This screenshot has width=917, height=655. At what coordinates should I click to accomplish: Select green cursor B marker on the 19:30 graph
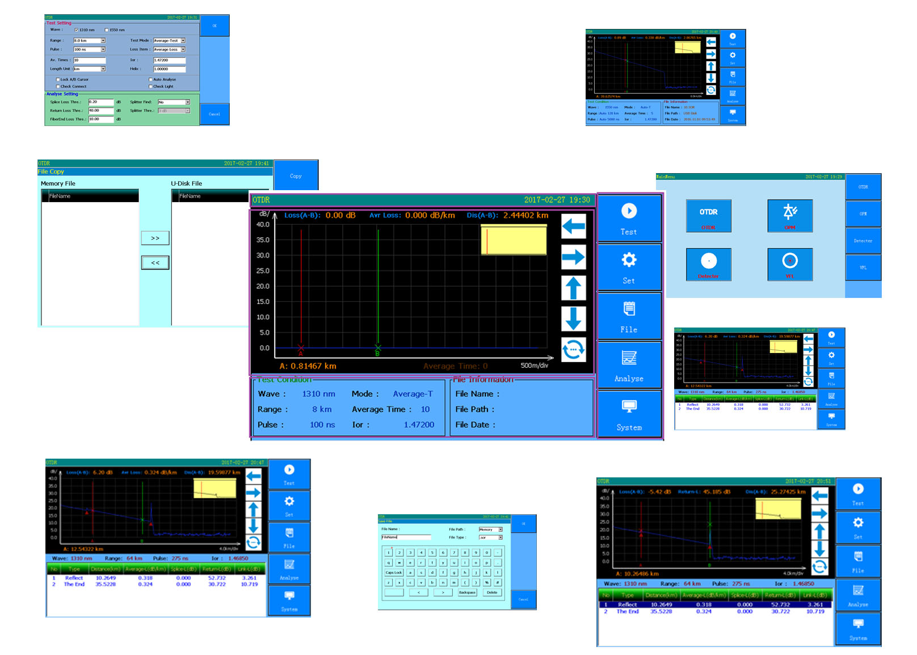coord(378,348)
